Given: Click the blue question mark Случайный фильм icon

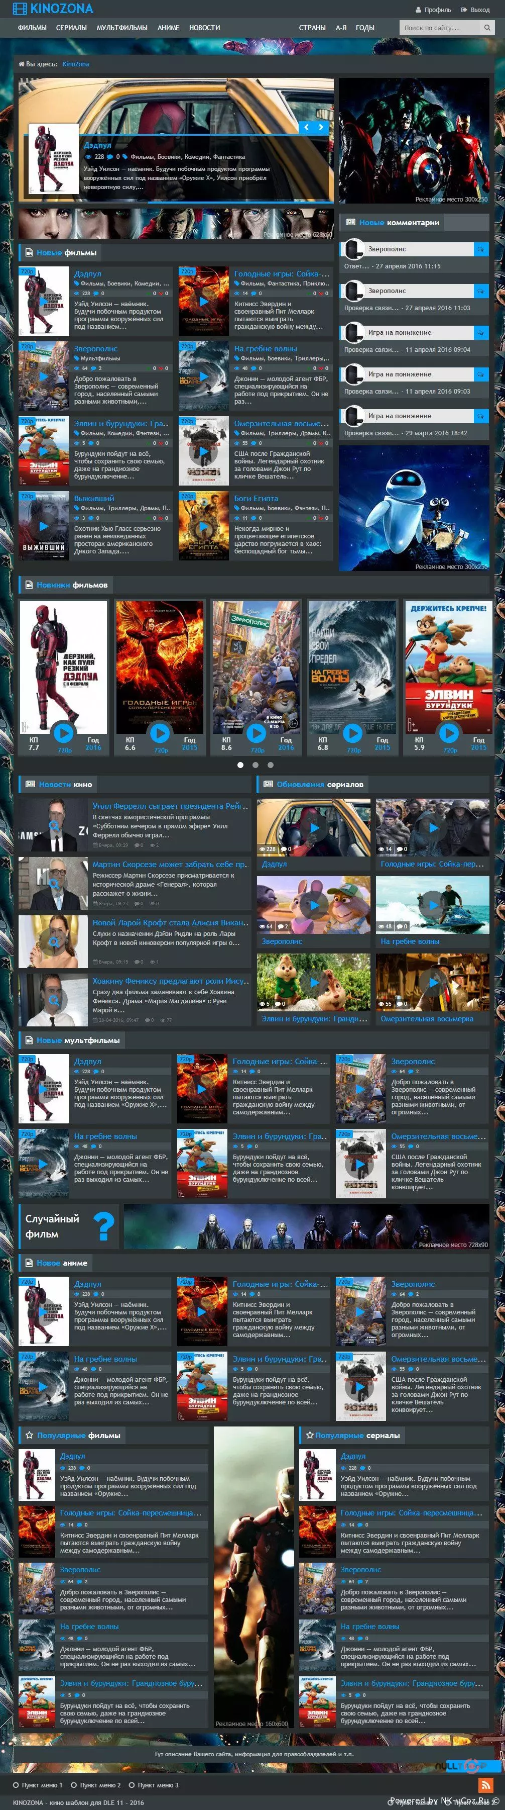Looking at the screenshot, I should (x=104, y=1226).
